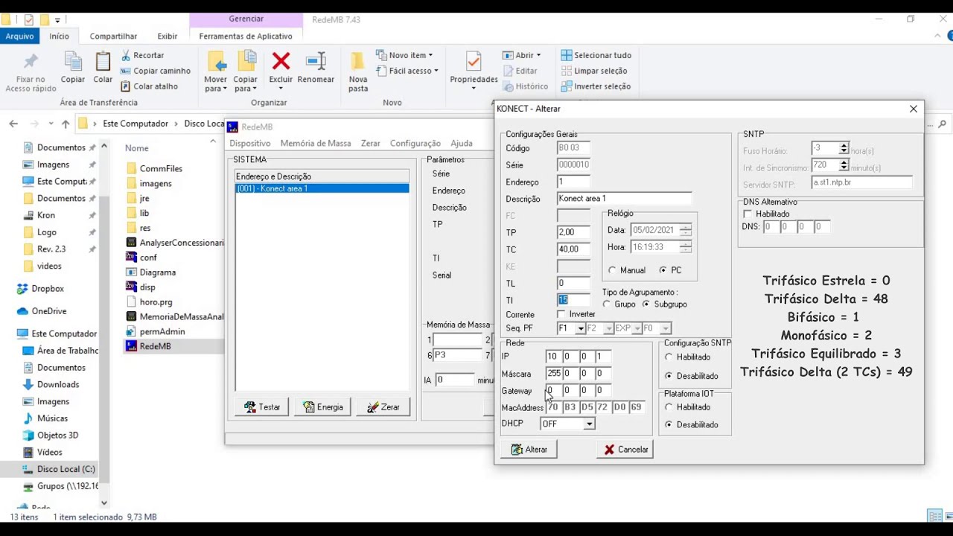The image size is (953, 536).
Task: Click the Copiar icon in the ribbon
Action: click(x=73, y=63)
